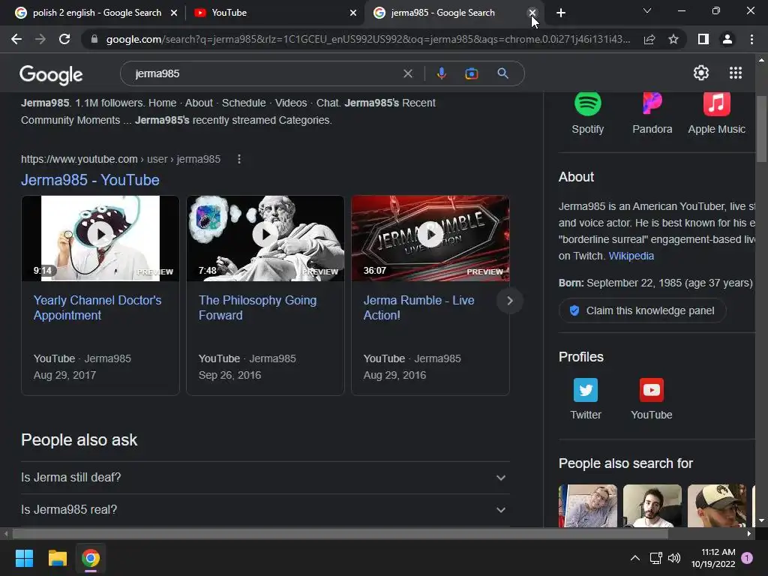Open Windows Start menu
768x576 pixels.
coord(24,558)
